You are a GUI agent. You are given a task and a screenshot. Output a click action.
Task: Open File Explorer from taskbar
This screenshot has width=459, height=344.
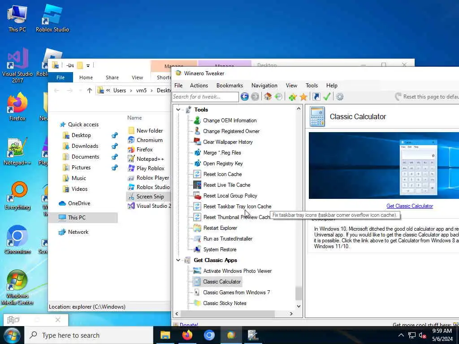[165, 335]
